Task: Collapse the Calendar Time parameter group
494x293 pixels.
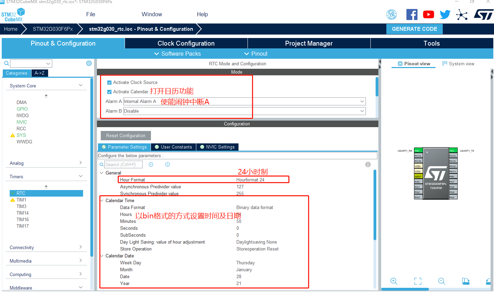Action: coord(102,200)
